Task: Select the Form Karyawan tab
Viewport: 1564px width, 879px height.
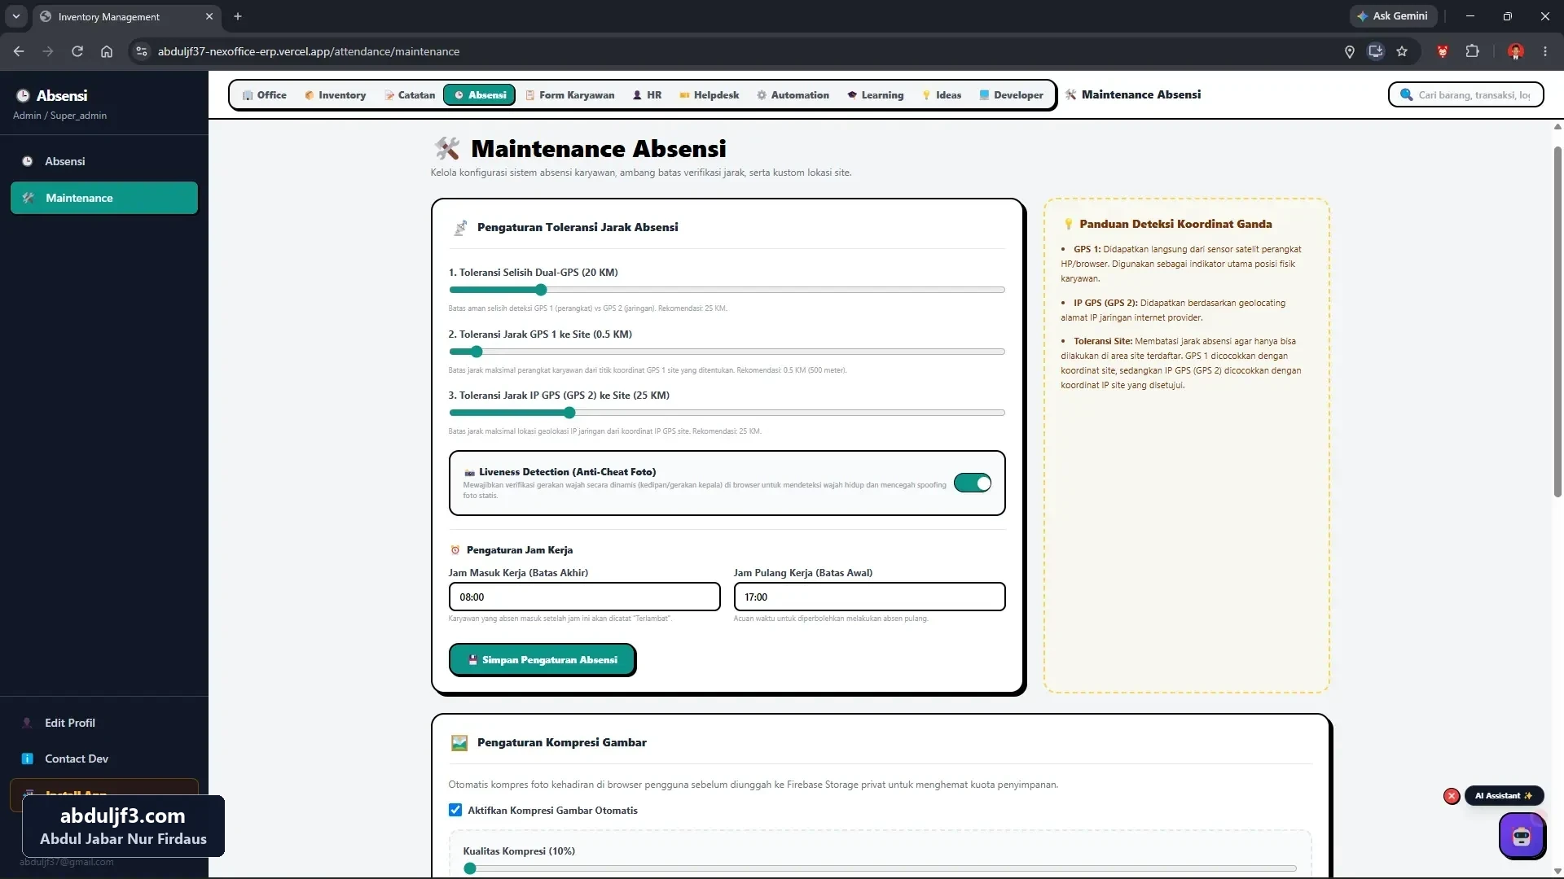Action: point(569,95)
